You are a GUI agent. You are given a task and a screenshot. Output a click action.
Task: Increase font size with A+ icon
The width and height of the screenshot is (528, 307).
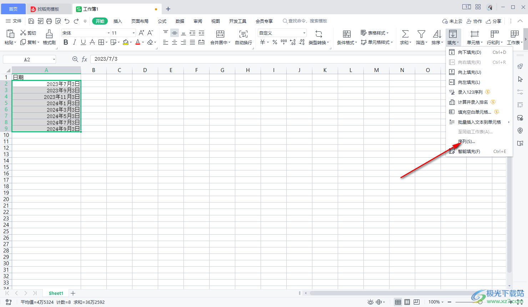click(141, 33)
